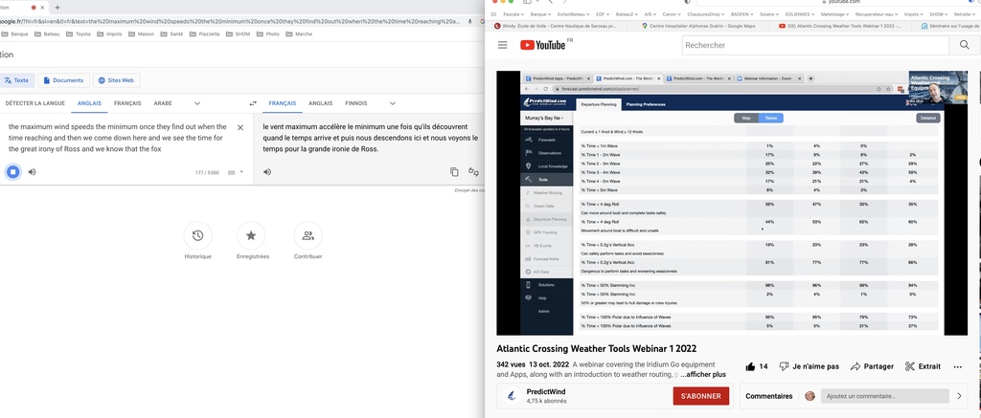
Task: Click the microphone icon in Chrome address bar
Action: [x=469, y=22]
